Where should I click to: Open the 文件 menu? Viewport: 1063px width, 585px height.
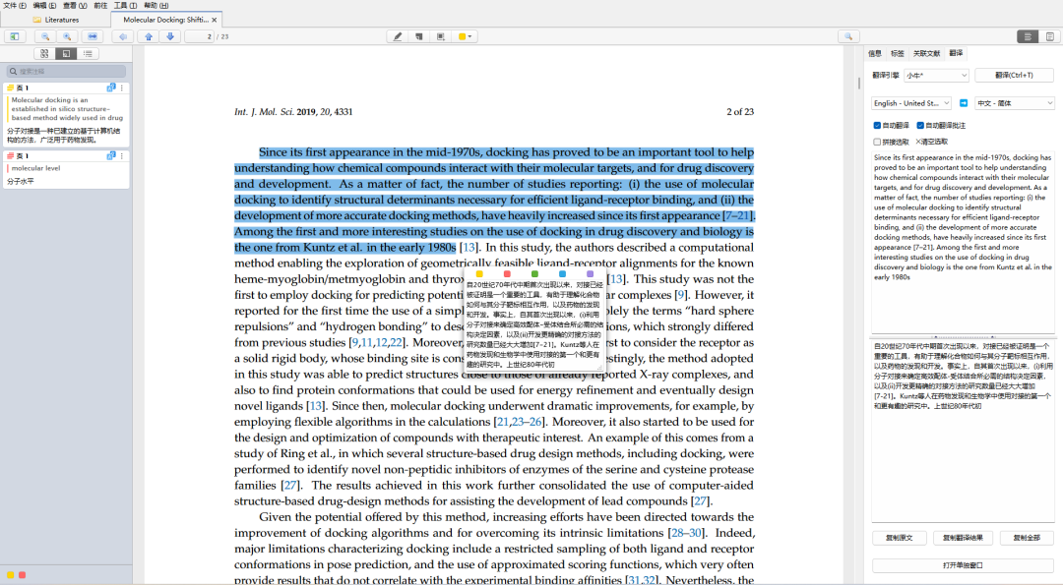[15, 6]
